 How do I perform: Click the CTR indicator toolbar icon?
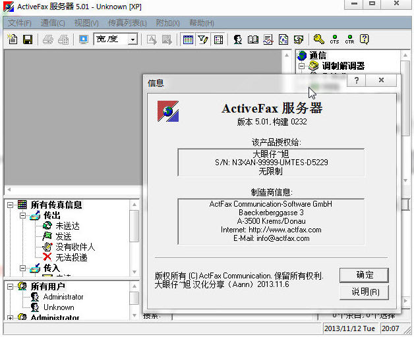(349, 39)
